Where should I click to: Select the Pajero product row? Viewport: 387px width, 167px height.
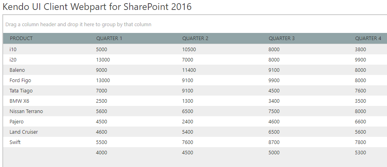point(17,122)
